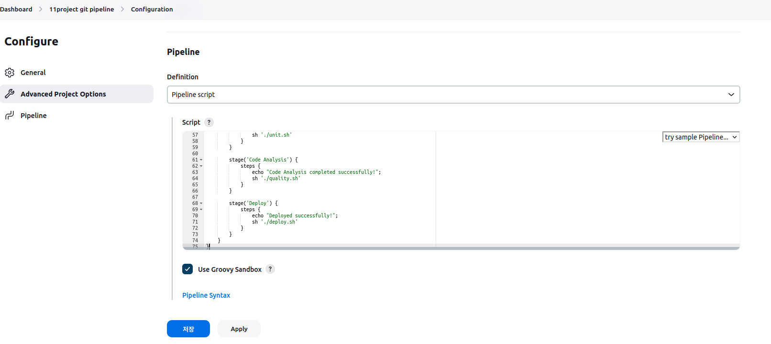
Task: Click on sh './unit.sh' line
Action: click(x=272, y=135)
